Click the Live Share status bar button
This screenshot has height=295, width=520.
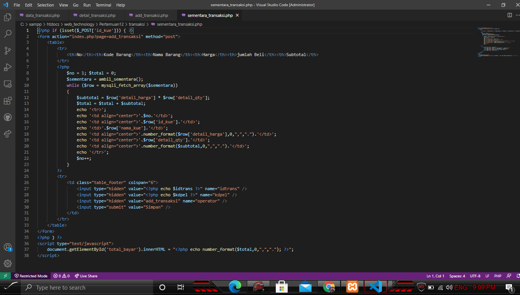click(x=86, y=276)
